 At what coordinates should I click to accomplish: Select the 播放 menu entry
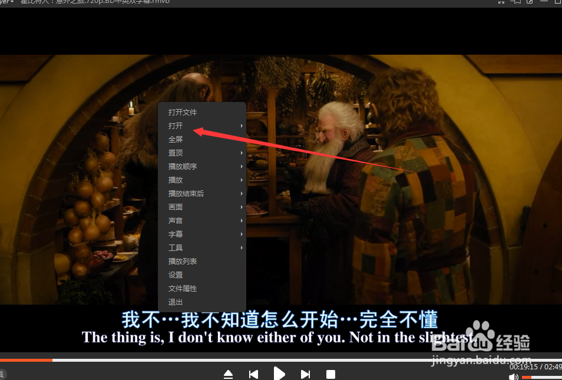coord(202,180)
